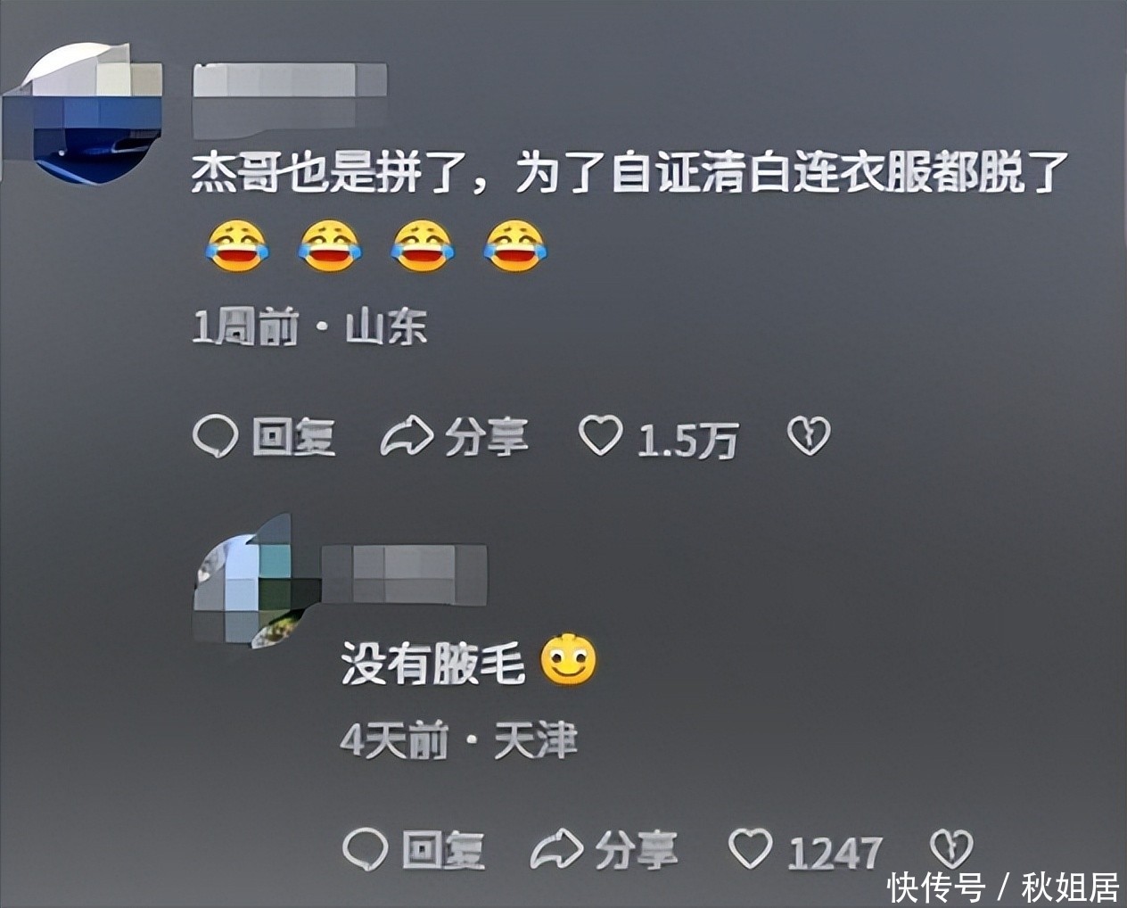The height and width of the screenshot is (908, 1127).
Task: Click 分享 text under first comment
Action: [x=487, y=438]
